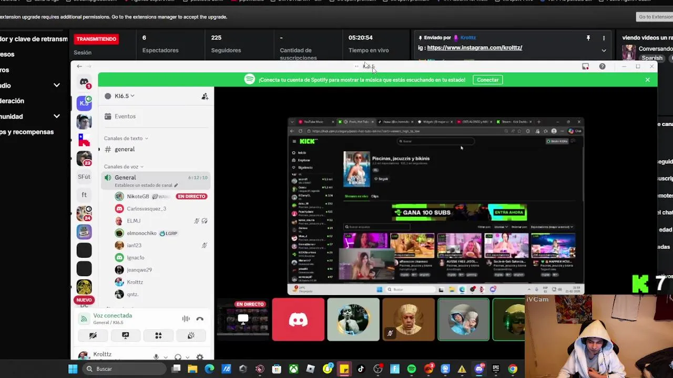Select the Kl6.5 server icon in sidebar
The image size is (673, 378).
click(x=84, y=103)
